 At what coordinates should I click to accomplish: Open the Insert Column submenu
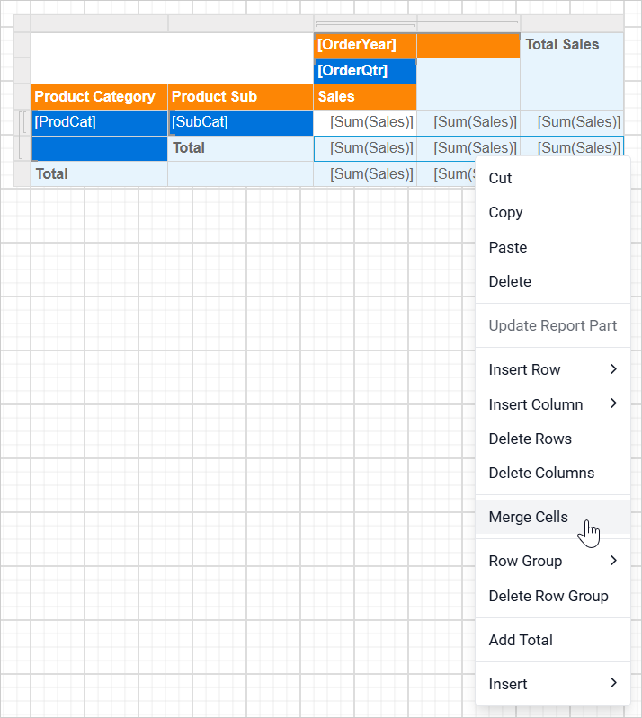point(553,404)
